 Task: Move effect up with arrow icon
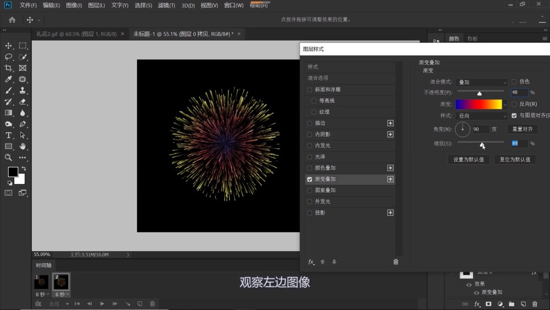point(323,262)
